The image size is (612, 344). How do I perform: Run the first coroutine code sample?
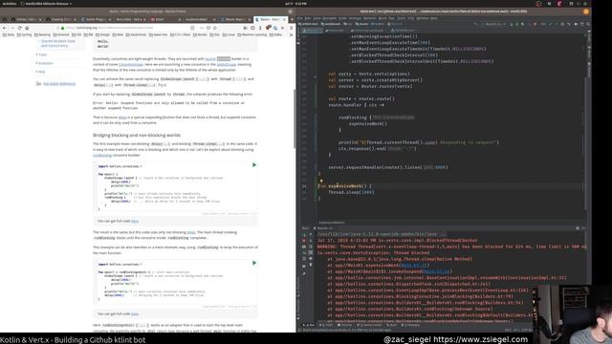[x=254, y=165]
